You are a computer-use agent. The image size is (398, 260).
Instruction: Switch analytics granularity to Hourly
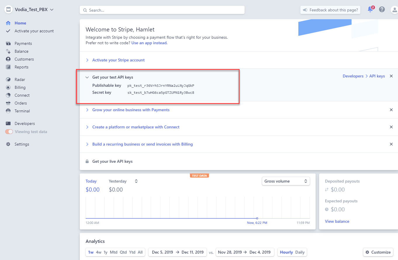[286, 252]
